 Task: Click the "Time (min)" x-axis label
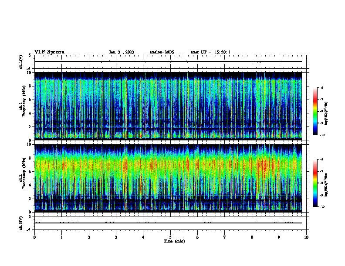[174, 241]
